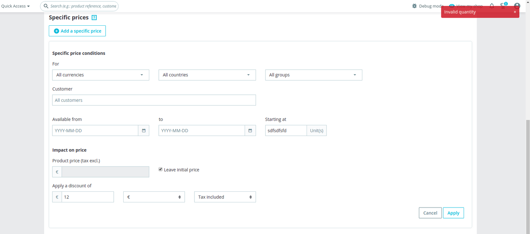Open the All countries dropdown
This screenshot has height=234, width=530.
[207, 75]
